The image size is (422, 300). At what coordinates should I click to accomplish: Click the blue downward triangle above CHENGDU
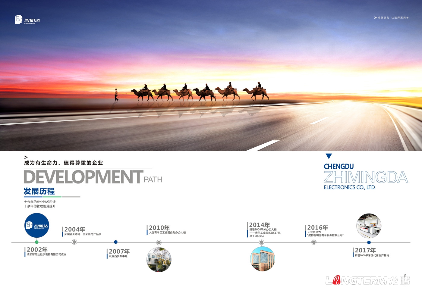click(x=329, y=156)
